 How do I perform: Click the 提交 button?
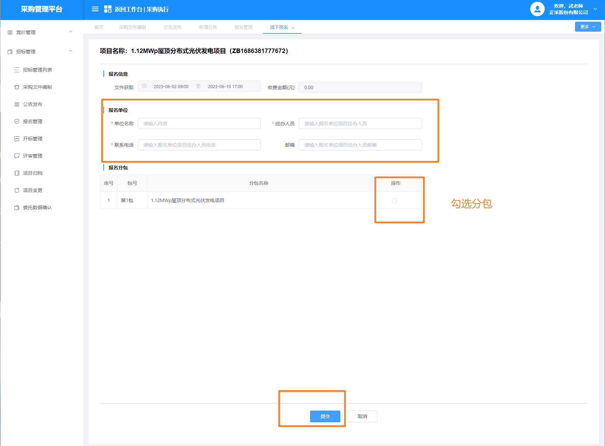coord(325,416)
